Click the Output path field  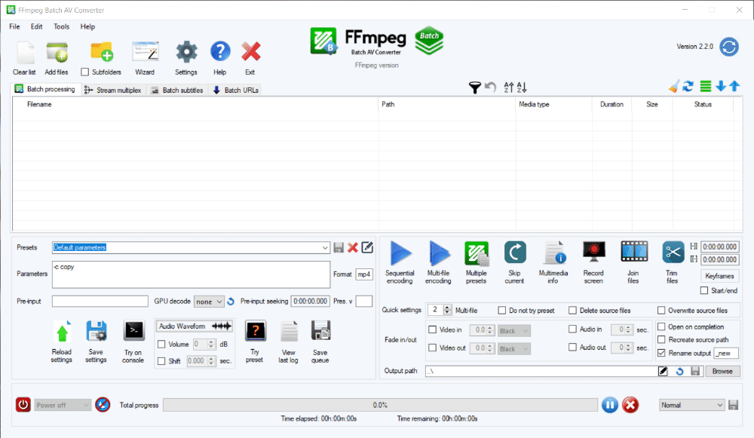tap(541, 371)
